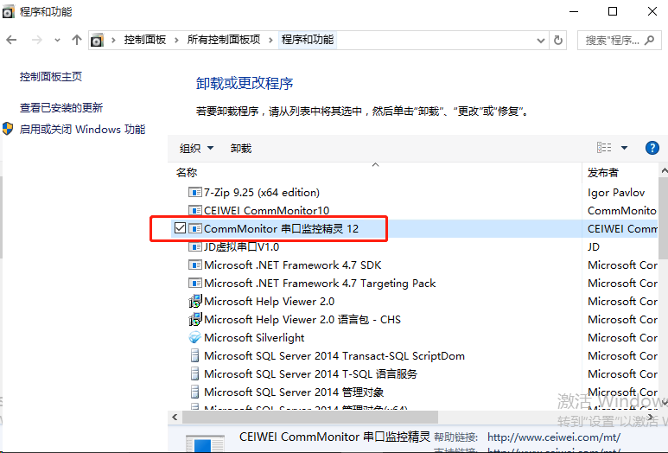Expand the address bar history dropdown

pyautogui.click(x=541, y=41)
